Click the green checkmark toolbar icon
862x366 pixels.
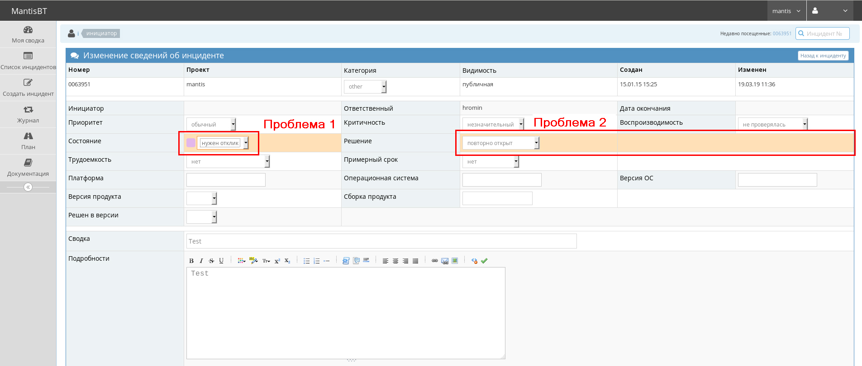(x=484, y=261)
